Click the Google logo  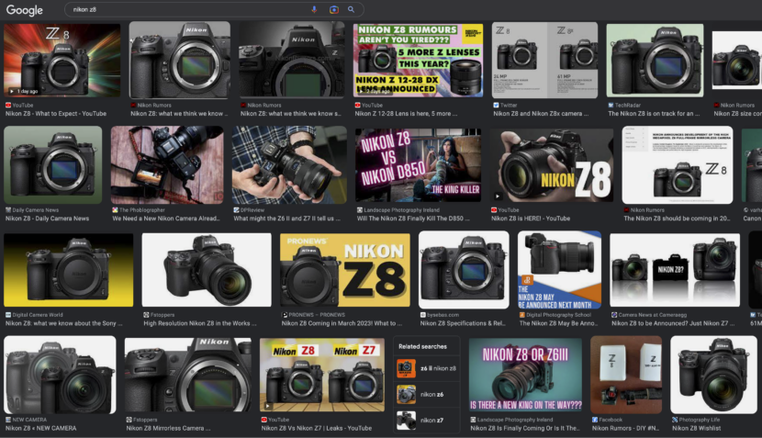point(24,10)
